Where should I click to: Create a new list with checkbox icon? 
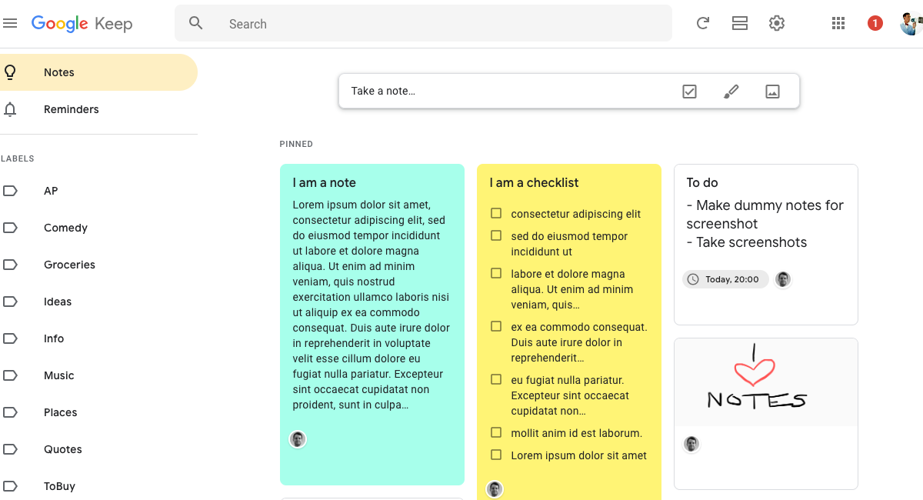click(689, 92)
